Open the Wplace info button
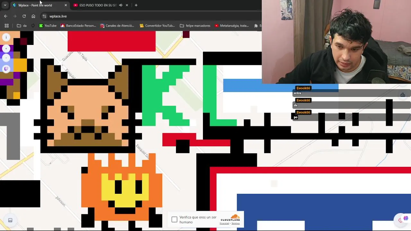 click(x=6, y=38)
